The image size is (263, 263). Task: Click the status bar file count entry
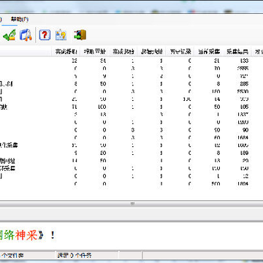(12, 256)
